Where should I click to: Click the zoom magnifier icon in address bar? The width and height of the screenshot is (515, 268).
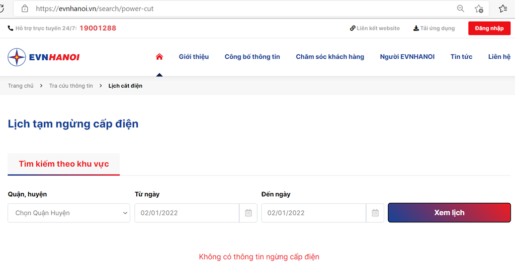click(x=461, y=9)
